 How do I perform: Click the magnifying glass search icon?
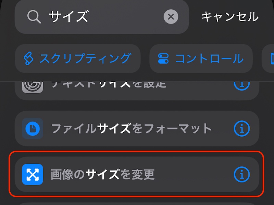(33, 16)
